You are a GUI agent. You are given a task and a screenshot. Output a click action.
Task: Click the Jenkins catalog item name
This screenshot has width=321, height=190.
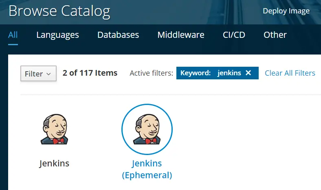(x=54, y=164)
